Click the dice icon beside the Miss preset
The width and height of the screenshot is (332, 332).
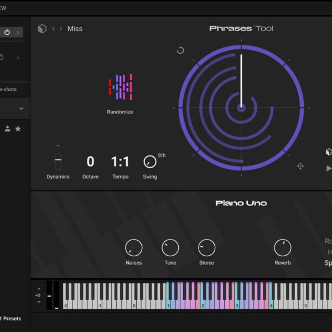click(42, 29)
